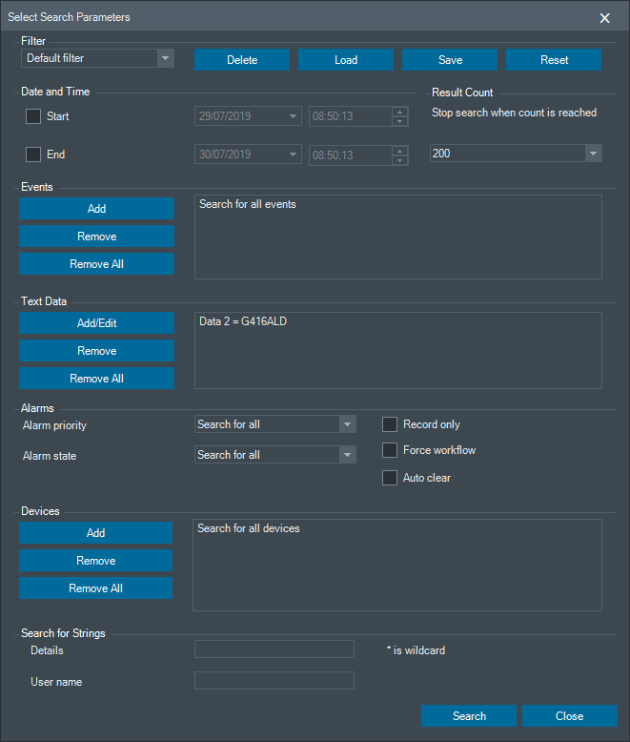Start the search with the Search button

pos(469,716)
